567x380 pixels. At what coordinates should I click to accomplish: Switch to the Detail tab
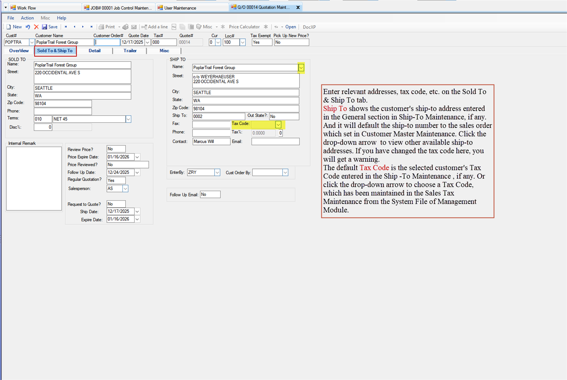coord(94,51)
